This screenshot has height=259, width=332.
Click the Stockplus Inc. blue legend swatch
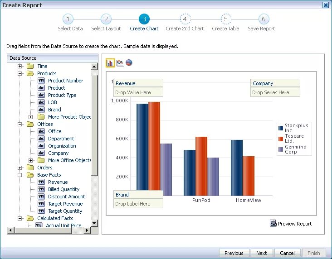click(281, 128)
